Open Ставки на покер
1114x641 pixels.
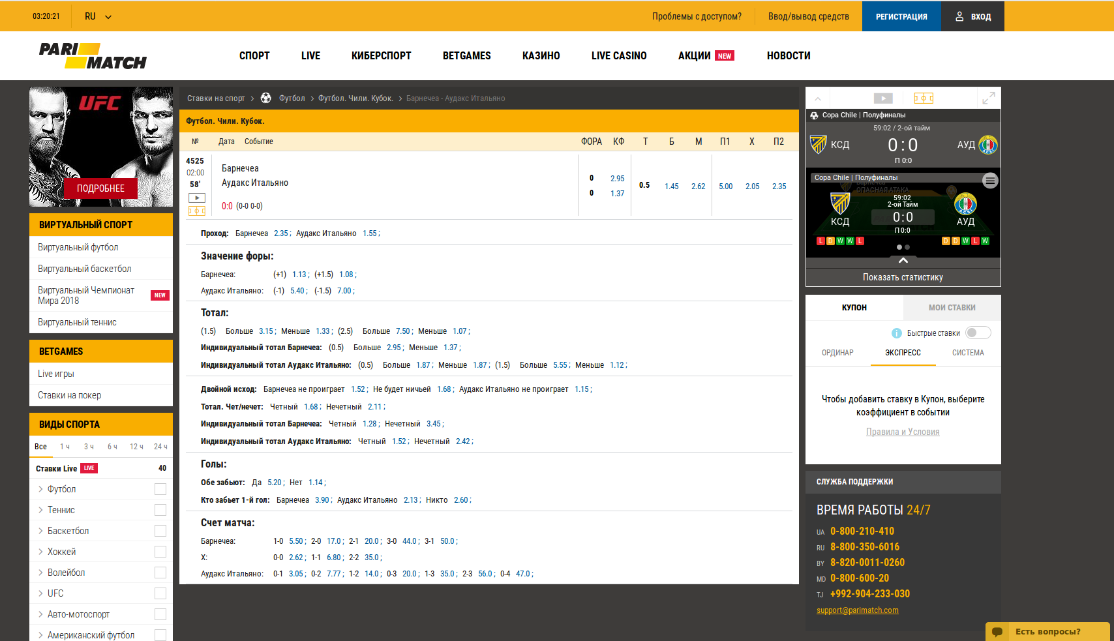[70, 395]
